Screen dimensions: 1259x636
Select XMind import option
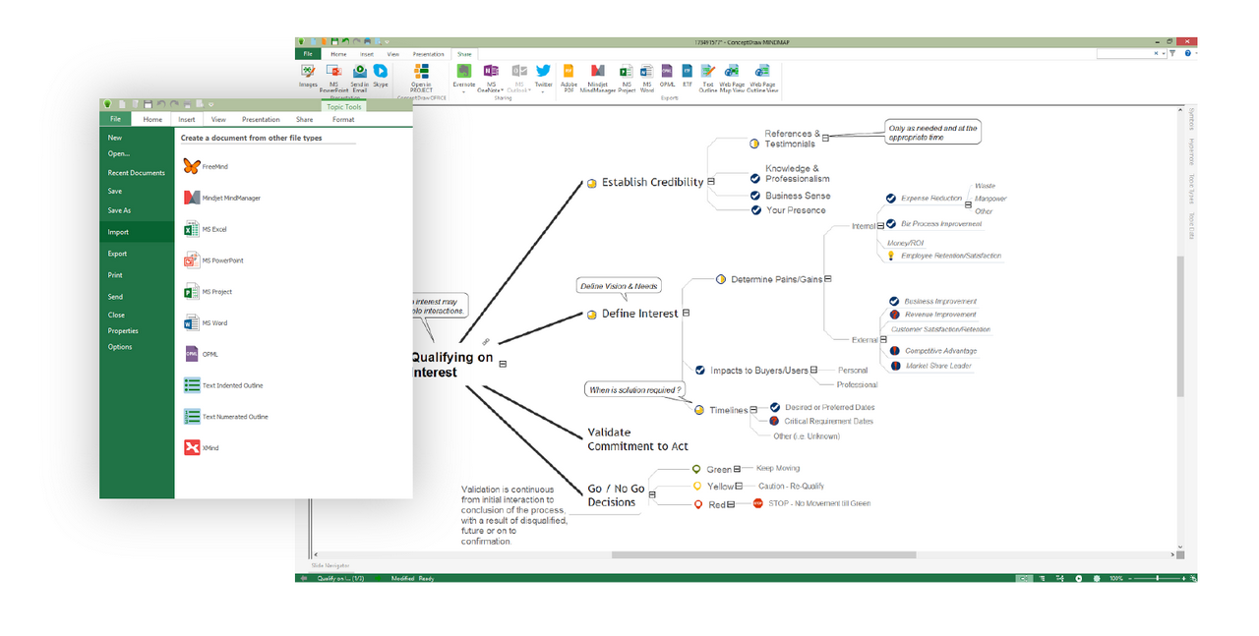pyautogui.click(x=202, y=448)
